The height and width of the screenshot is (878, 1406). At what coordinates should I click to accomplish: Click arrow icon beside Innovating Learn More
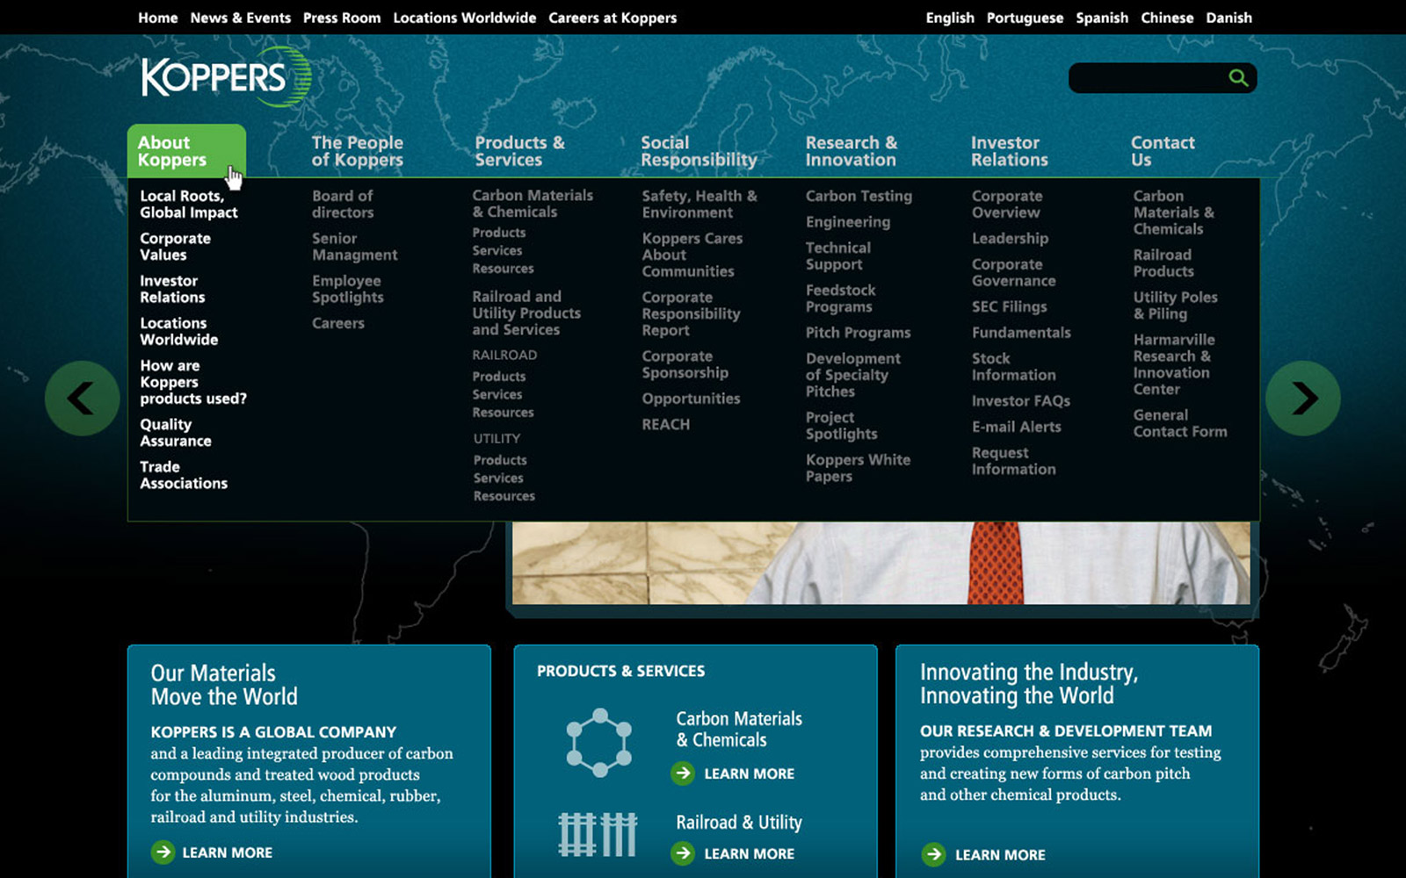point(933,854)
